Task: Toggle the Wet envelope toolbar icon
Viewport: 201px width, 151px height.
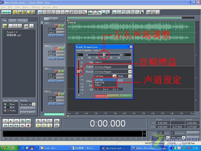Action: [123, 12]
